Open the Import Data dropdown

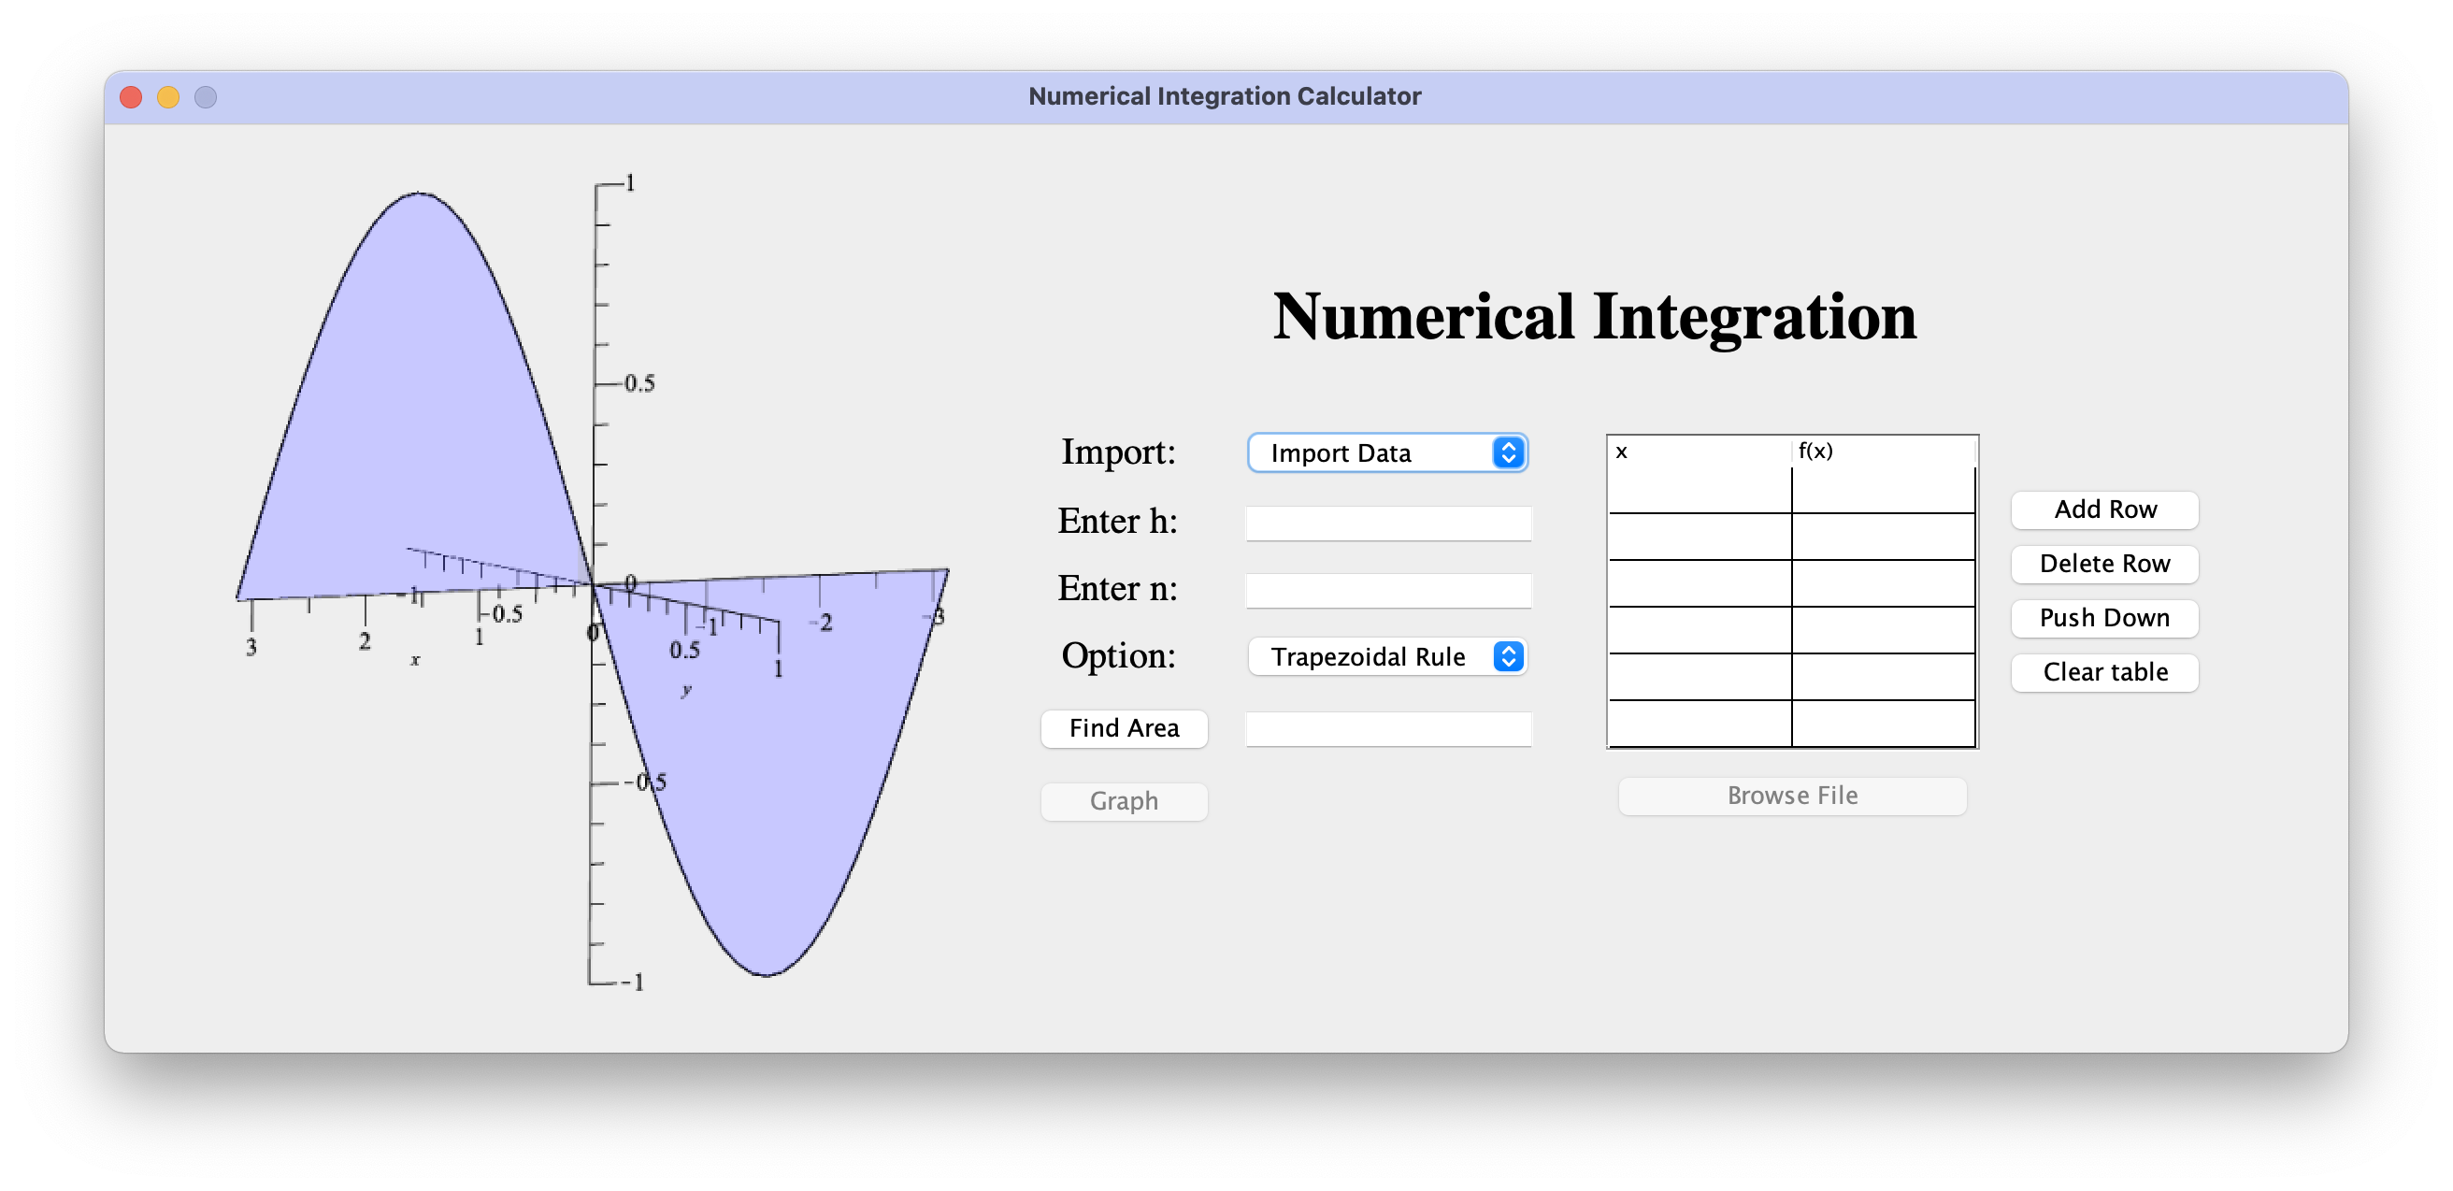(x=1371, y=453)
